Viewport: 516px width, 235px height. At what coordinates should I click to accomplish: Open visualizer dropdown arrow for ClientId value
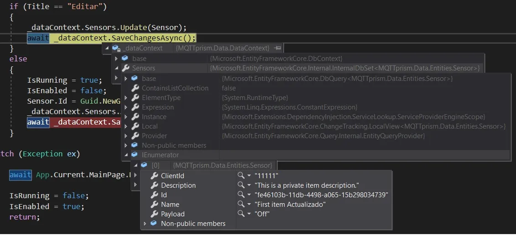(x=249, y=175)
